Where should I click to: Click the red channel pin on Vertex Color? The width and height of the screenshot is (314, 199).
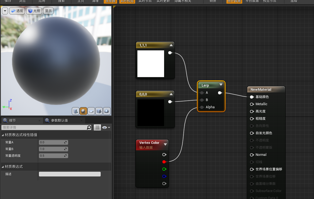pos(164,162)
